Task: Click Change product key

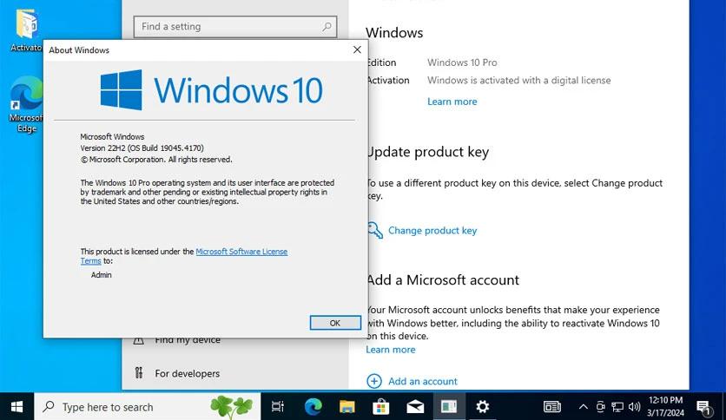Action: click(x=432, y=231)
